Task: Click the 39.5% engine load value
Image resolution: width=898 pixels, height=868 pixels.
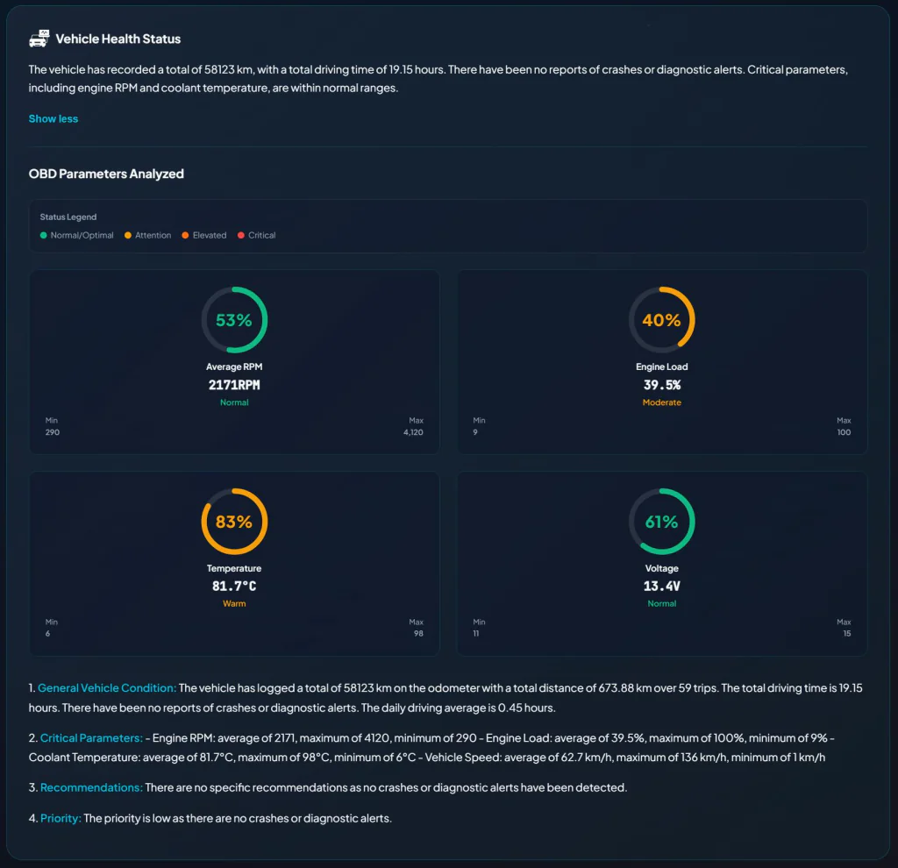Action: 662,385
